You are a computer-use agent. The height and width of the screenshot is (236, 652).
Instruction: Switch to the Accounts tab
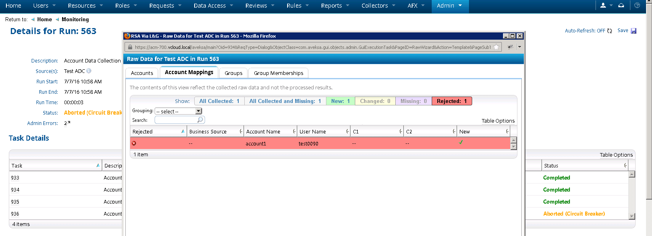pos(142,73)
